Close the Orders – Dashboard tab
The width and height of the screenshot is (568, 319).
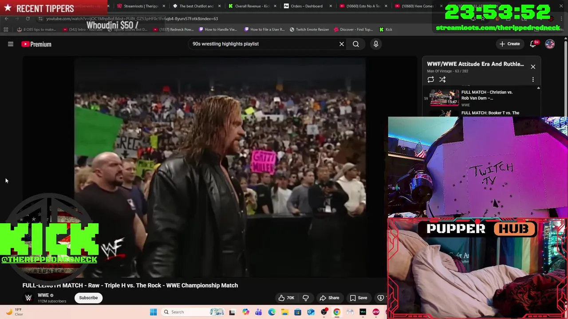pyautogui.click(x=330, y=6)
